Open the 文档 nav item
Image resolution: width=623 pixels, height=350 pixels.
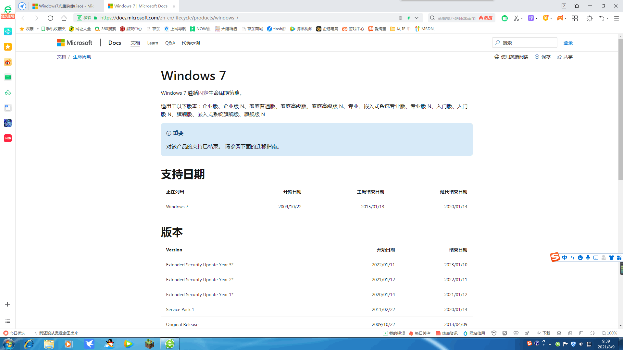coord(135,43)
